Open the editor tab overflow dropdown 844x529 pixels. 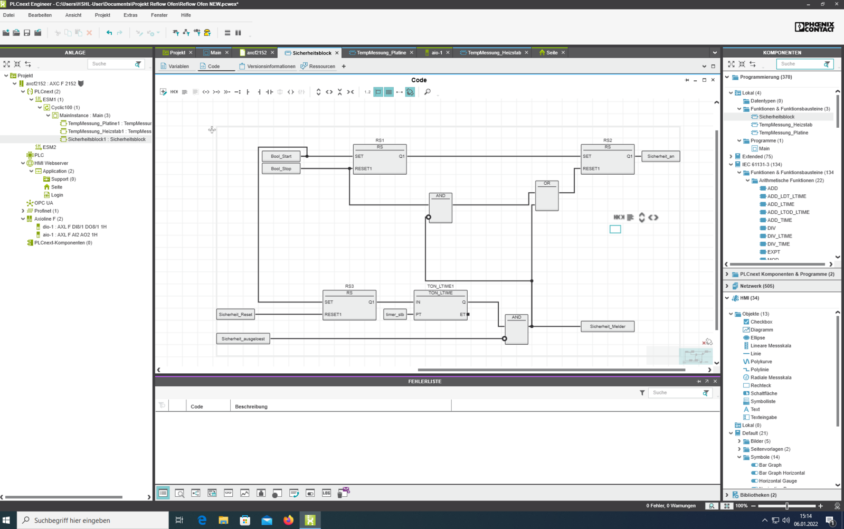[715, 53]
